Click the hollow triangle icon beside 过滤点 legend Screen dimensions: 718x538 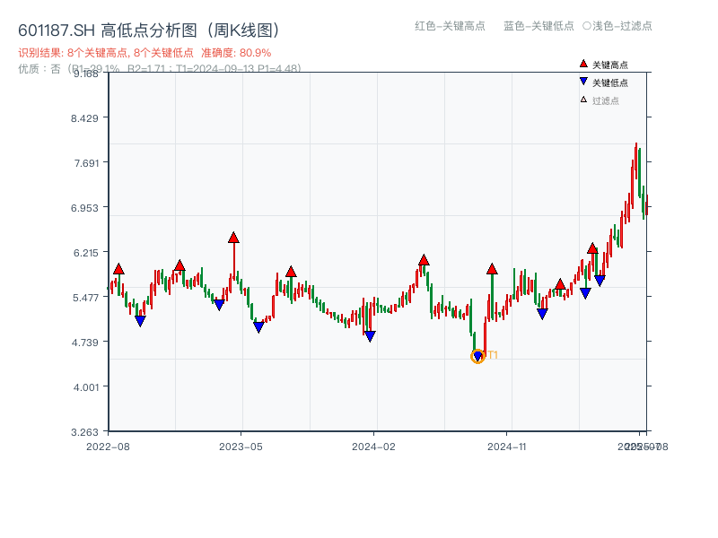pos(583,100)
